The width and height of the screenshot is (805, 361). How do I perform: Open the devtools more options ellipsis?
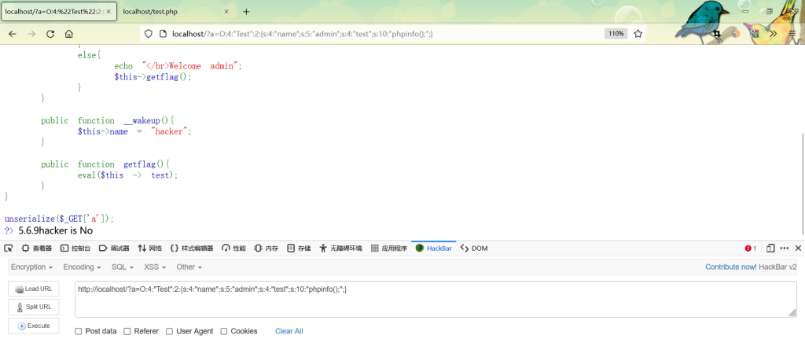(x=785, y=249)
